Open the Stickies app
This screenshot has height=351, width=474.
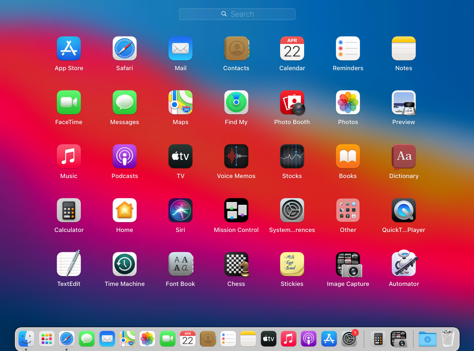[292, 264]
